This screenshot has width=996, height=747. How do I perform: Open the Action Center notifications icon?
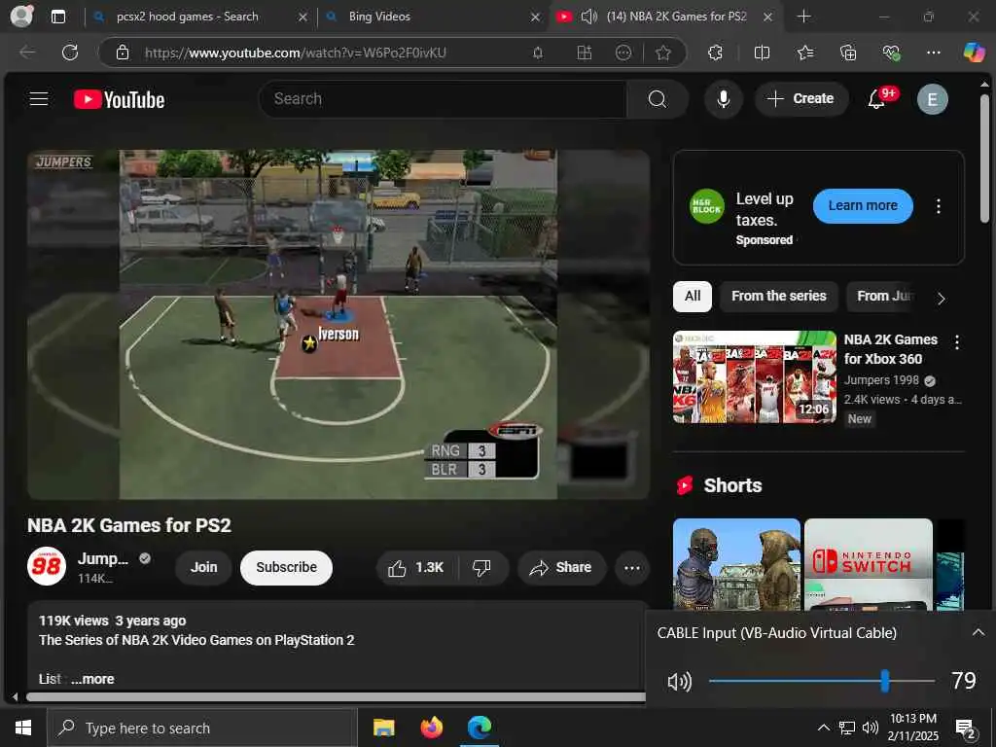click(x=967, y=729)
